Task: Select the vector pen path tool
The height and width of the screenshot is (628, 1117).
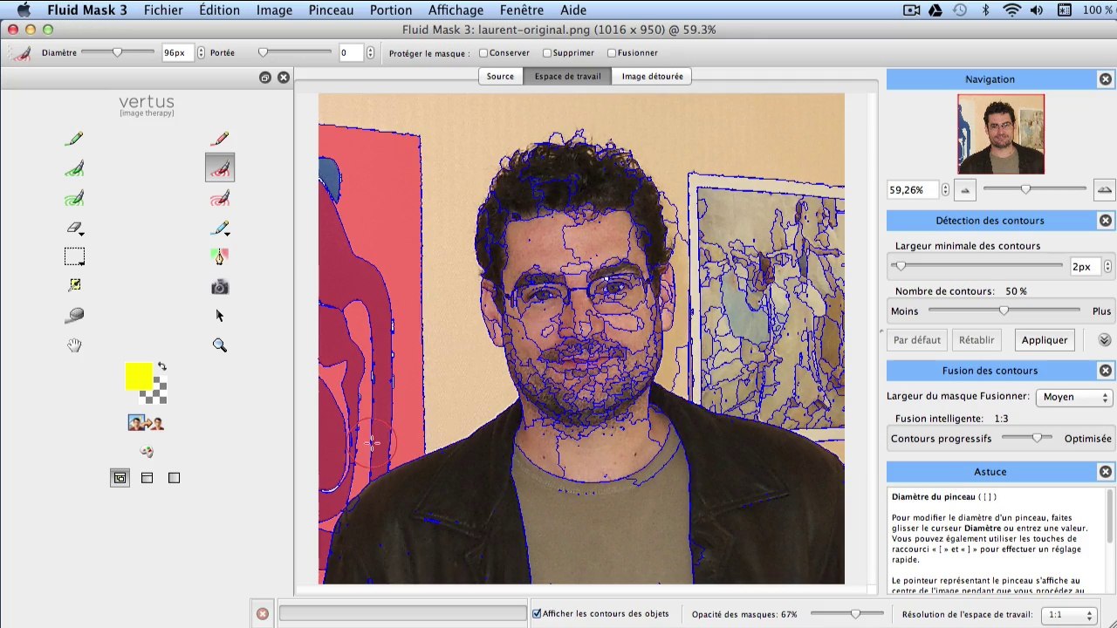Action: 220,257
